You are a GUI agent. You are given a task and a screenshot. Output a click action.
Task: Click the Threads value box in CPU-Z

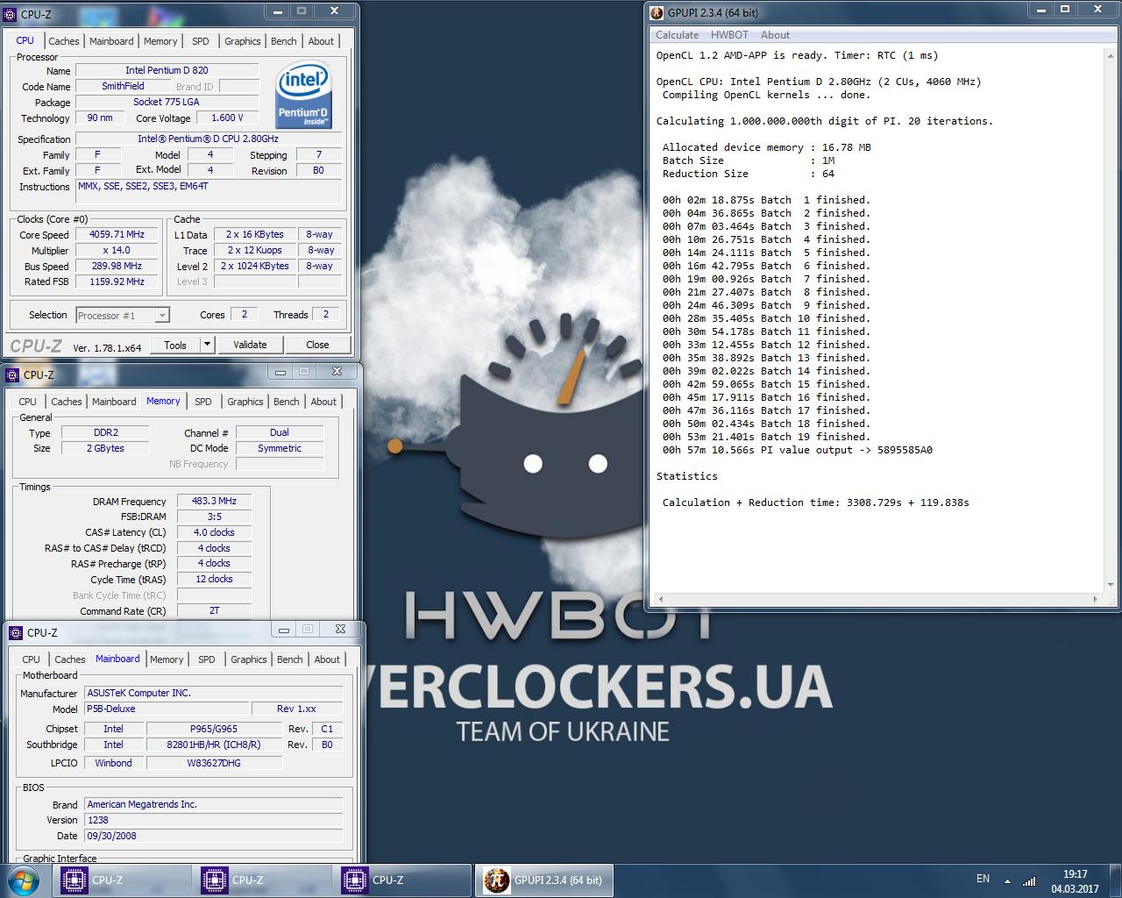[x=326, y=314]
